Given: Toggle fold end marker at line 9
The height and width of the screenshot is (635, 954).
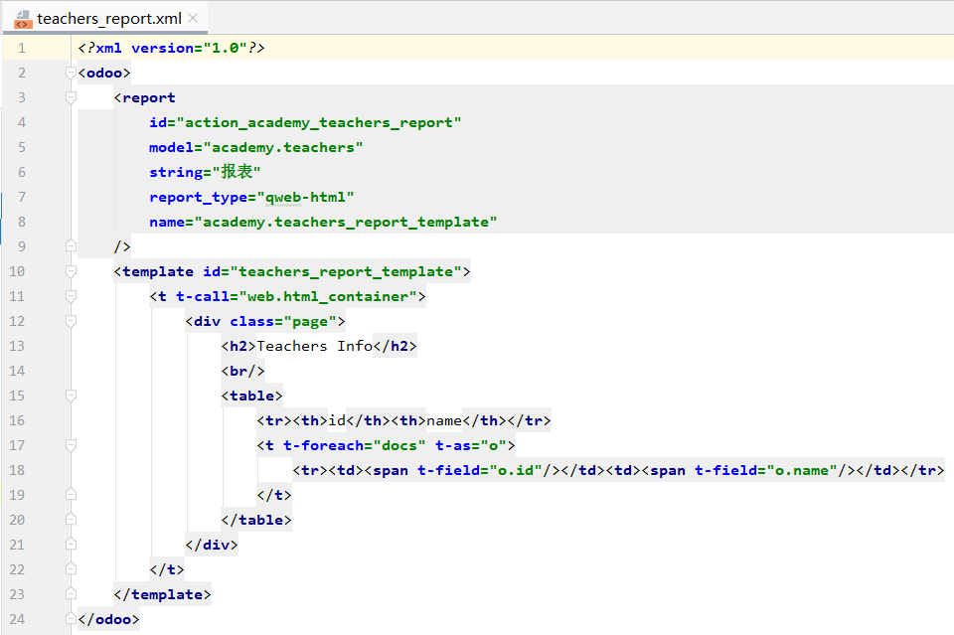Looking at the screenshot, I should [71, 246].
